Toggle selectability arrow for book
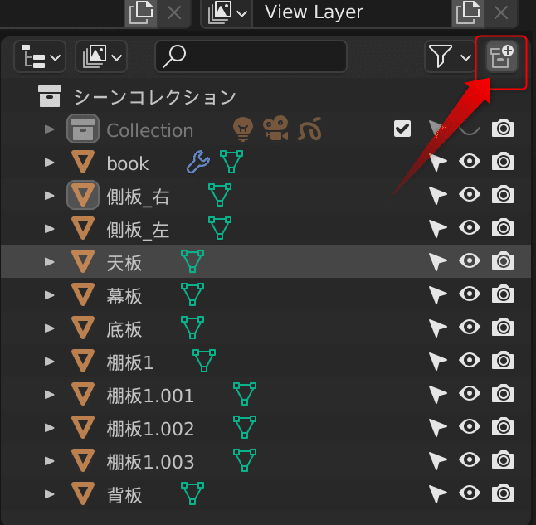536x525 pixels. [437, 162]
